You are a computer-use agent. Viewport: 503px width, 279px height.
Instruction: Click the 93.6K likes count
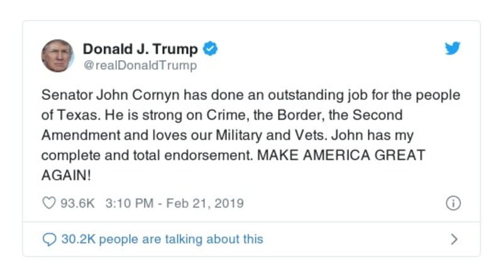(76, 204)
